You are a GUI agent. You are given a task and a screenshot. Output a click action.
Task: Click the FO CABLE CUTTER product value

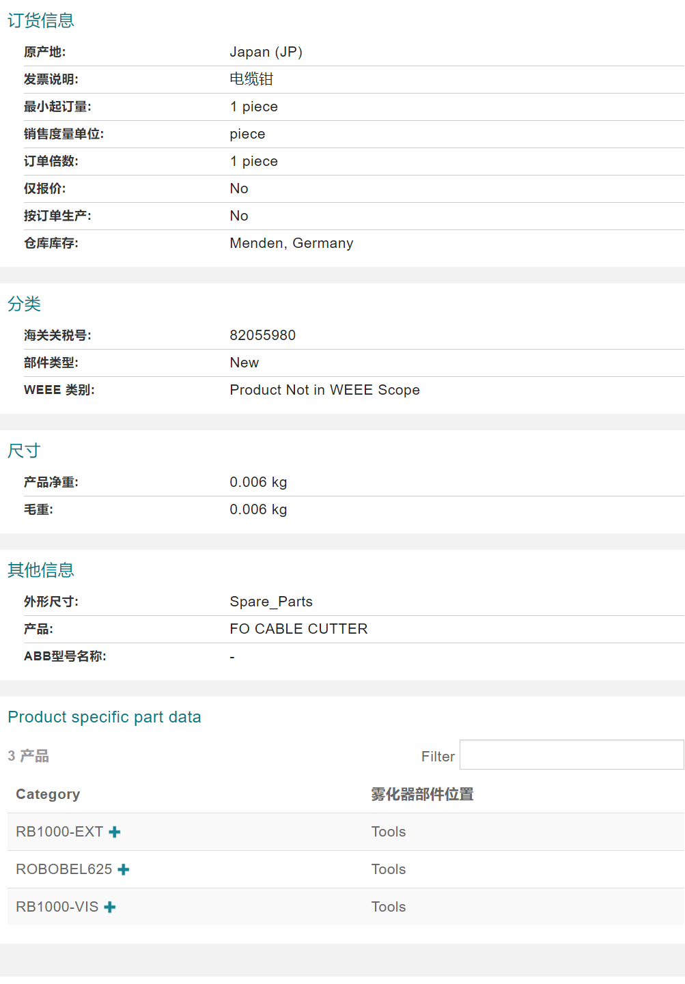click(x=298, y=629)
